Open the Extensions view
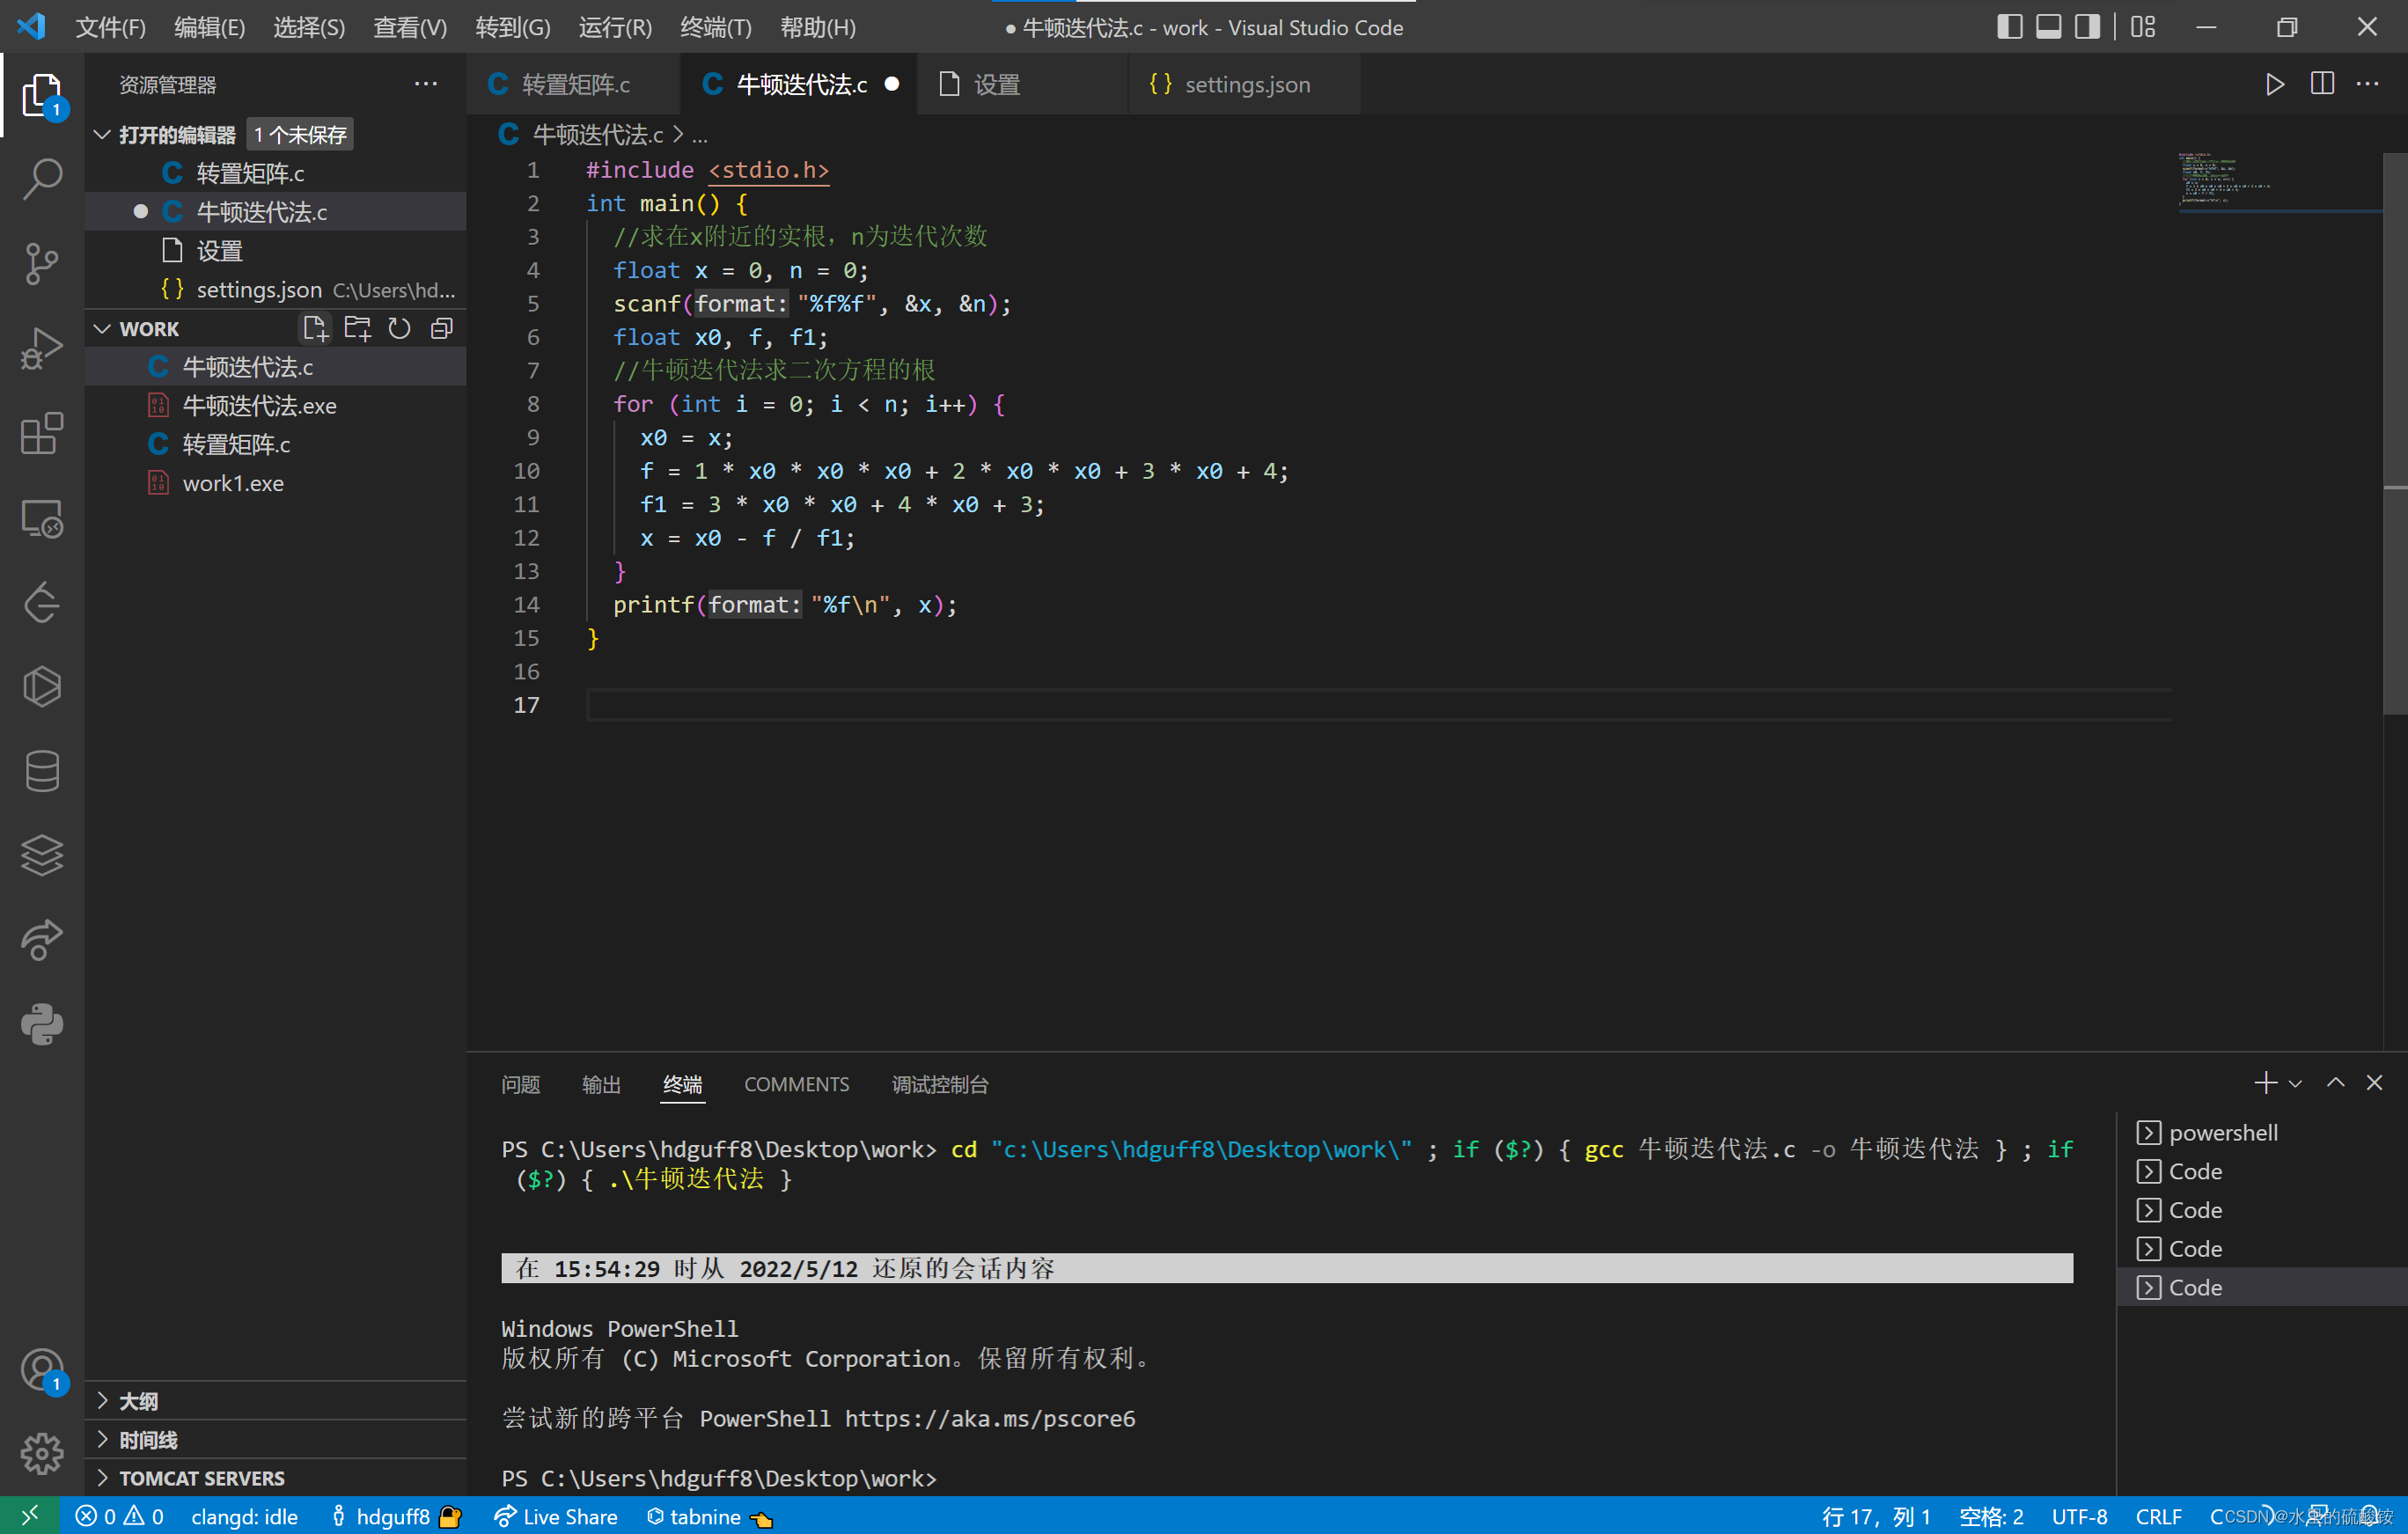2408x1534 pixels. click(41, 432)
